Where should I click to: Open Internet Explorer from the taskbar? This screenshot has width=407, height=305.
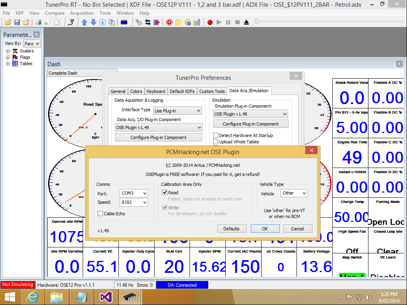tap(32, 297)
